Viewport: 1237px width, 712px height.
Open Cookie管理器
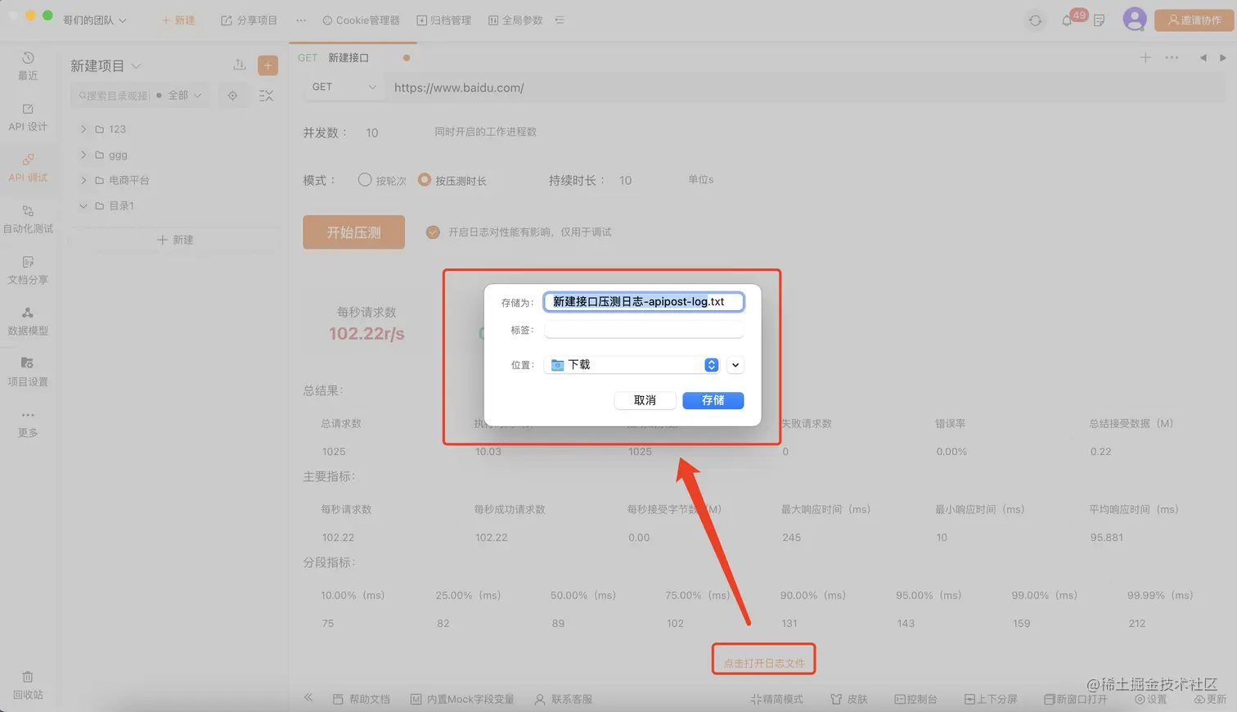tap(361, 20)
